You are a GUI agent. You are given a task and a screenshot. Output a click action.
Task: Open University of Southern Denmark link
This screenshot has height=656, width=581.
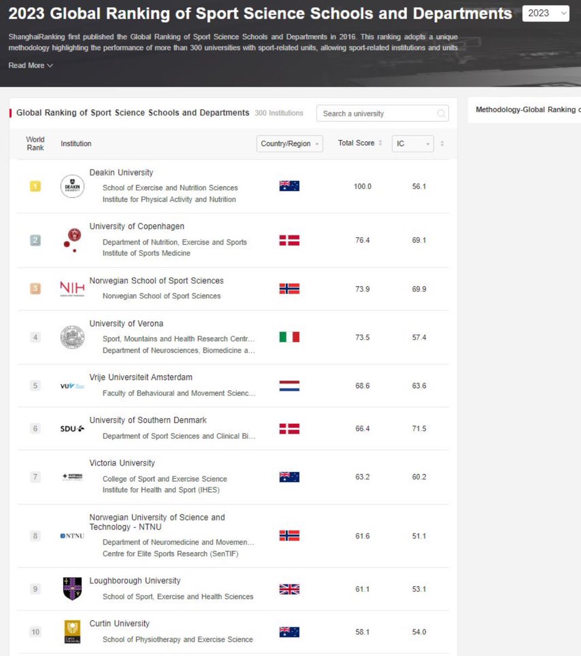coord(148,420)
